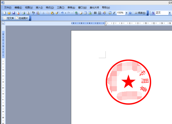Image resolution: width=172 pixels, height=124 pixels.
Task: Open the 格式(O) menu
Action: point(50,8)
